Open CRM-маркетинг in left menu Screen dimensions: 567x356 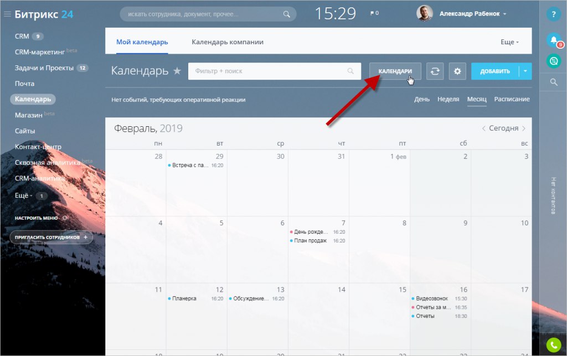coord(40,52)
